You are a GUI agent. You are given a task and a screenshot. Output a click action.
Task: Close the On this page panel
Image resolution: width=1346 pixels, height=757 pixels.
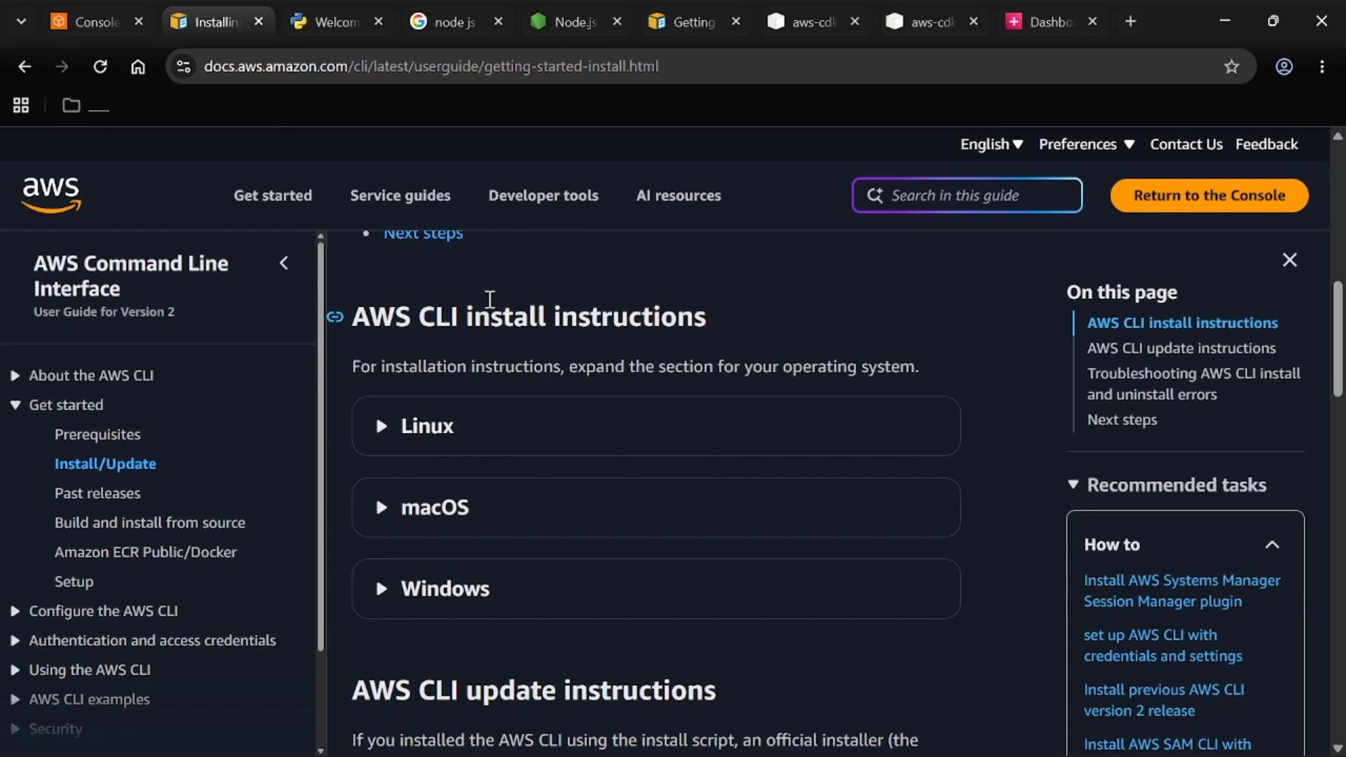point(1290,260)
